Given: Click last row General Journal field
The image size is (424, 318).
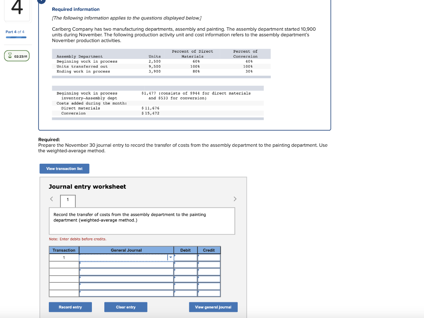Looking at the screenshot, I should coord(126,293).
